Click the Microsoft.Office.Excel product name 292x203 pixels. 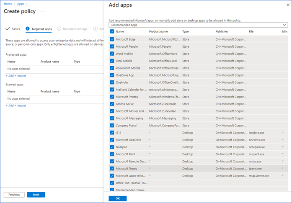[163, 61]
